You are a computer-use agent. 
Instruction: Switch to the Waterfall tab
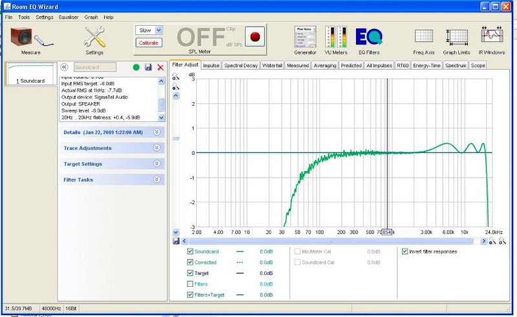(272, 65)
